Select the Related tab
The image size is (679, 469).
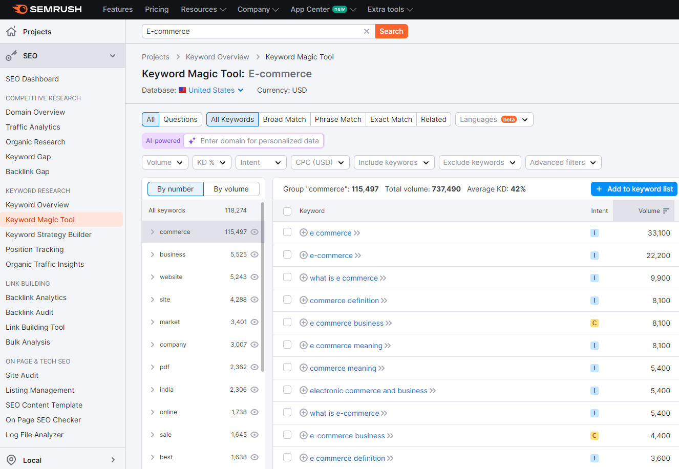(434, 119)
